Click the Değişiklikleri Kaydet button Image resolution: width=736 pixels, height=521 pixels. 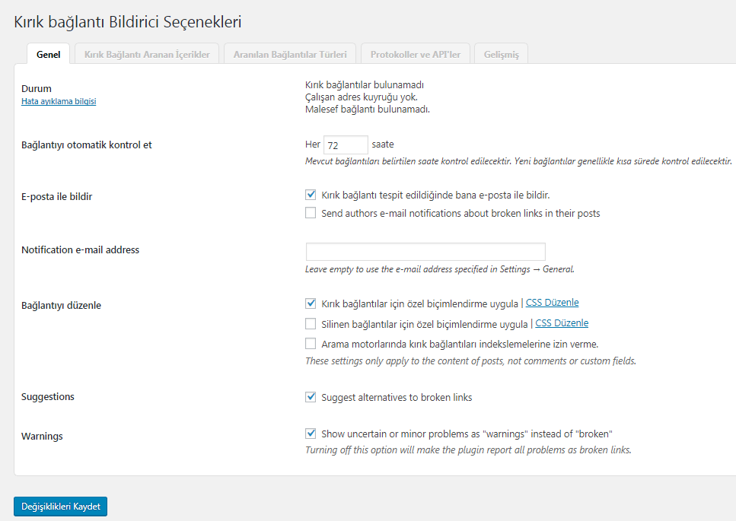click(61, 507)
